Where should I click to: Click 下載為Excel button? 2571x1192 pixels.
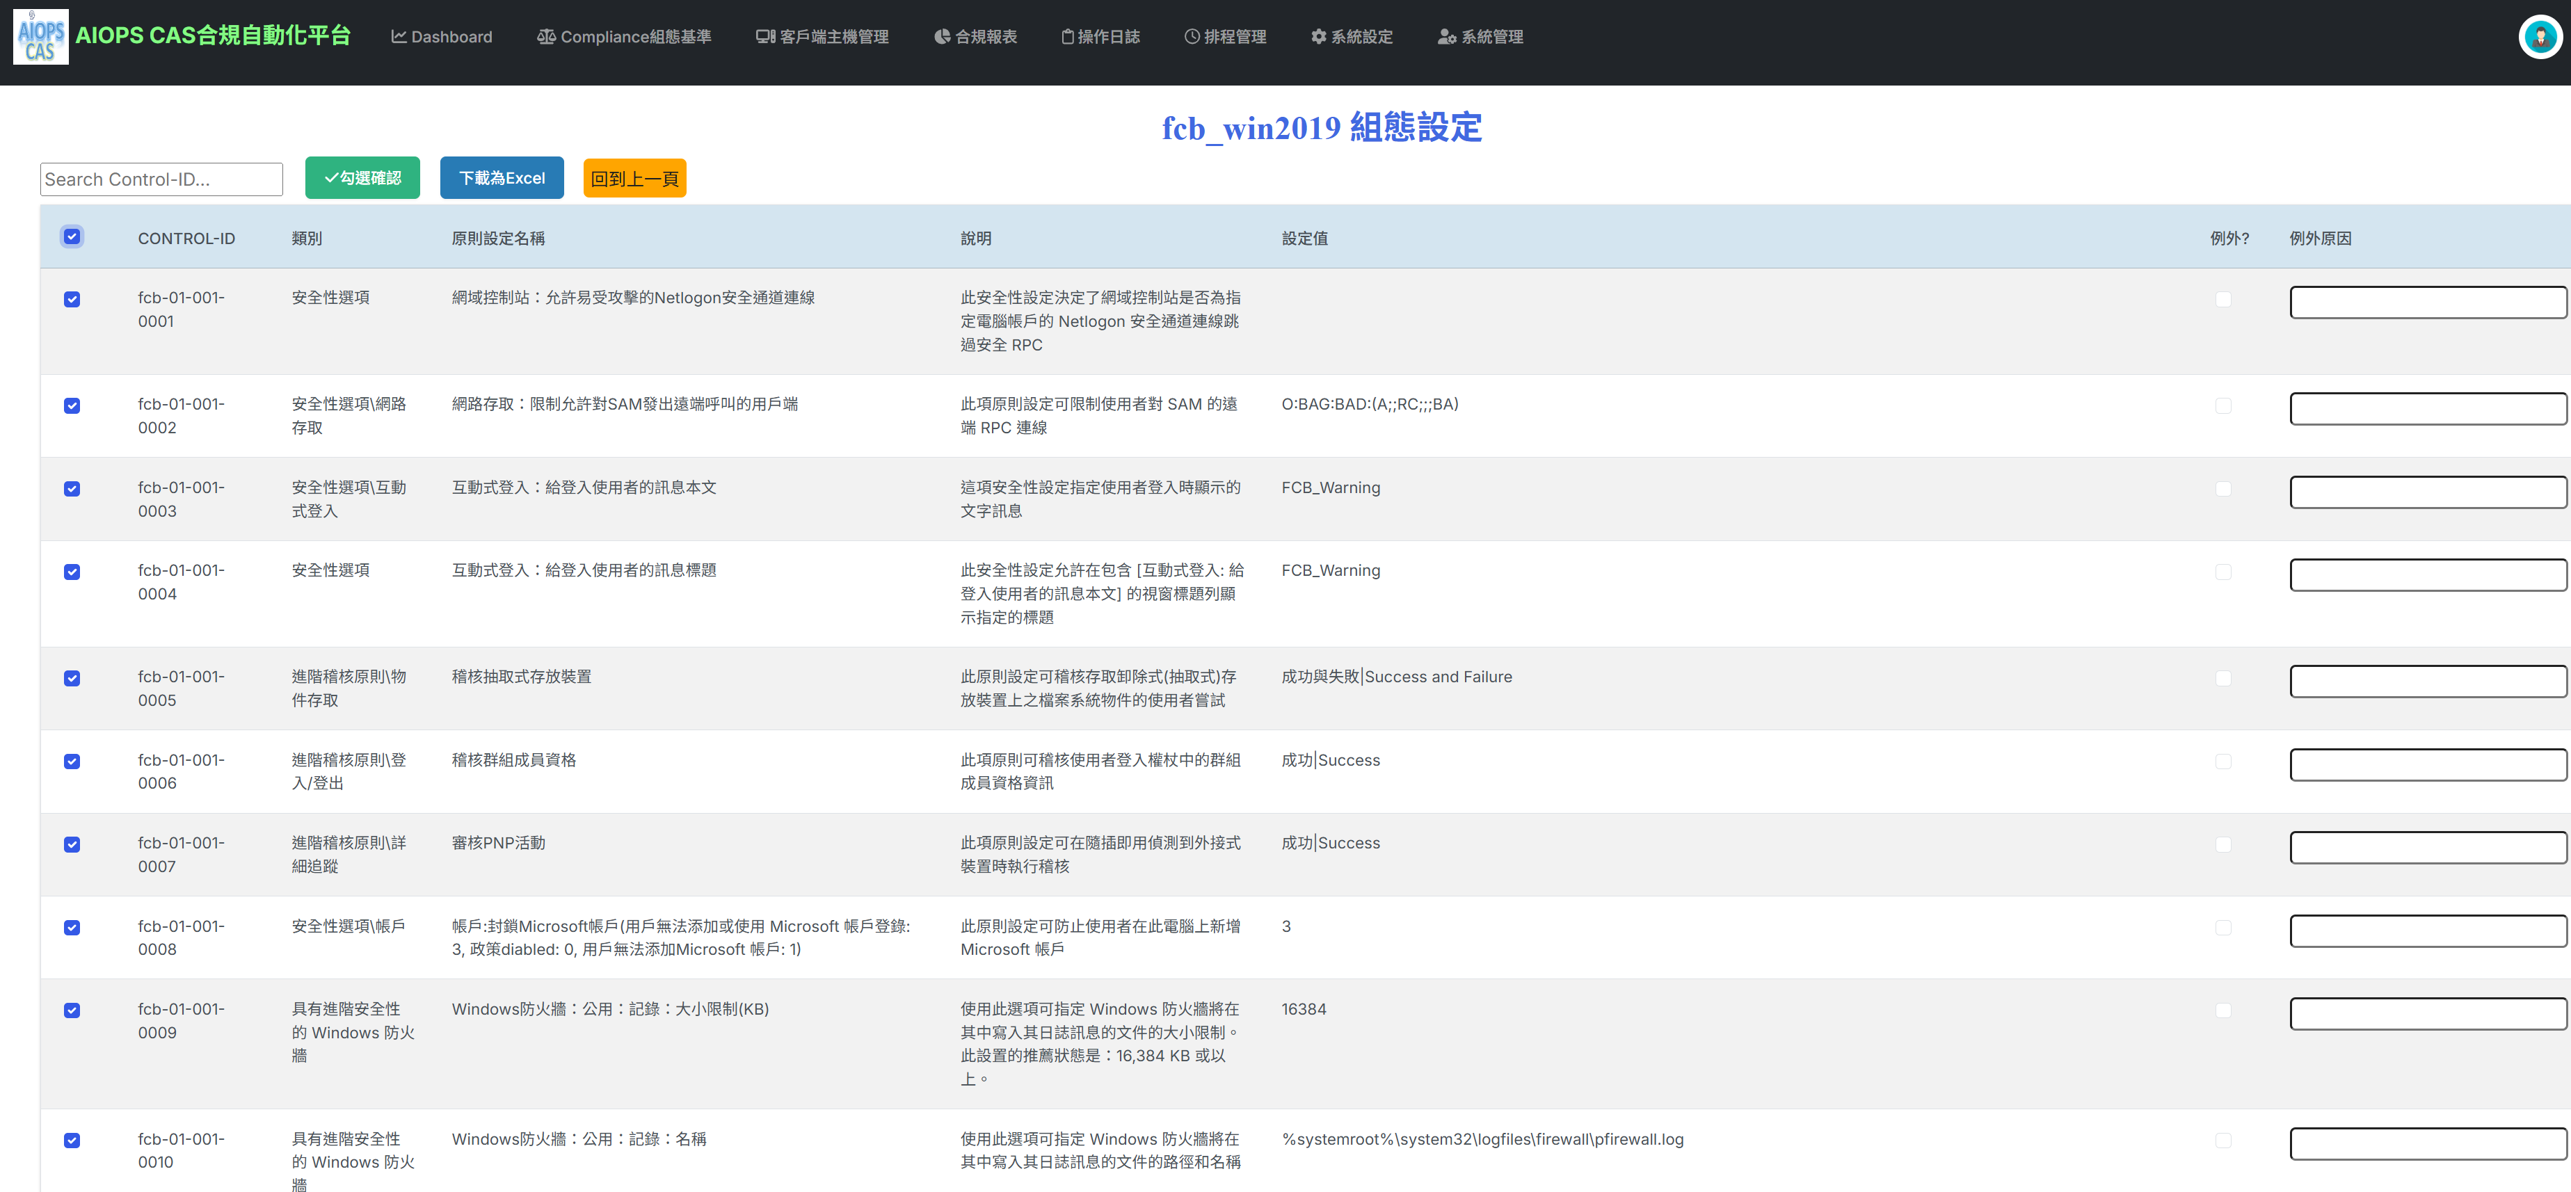[x=501, y=177]
